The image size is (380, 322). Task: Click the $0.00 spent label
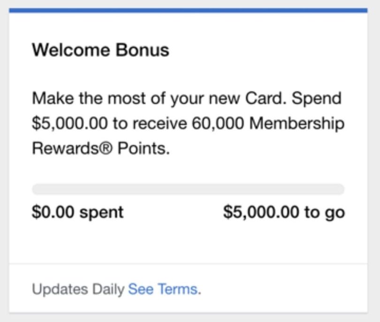(77, 212)
